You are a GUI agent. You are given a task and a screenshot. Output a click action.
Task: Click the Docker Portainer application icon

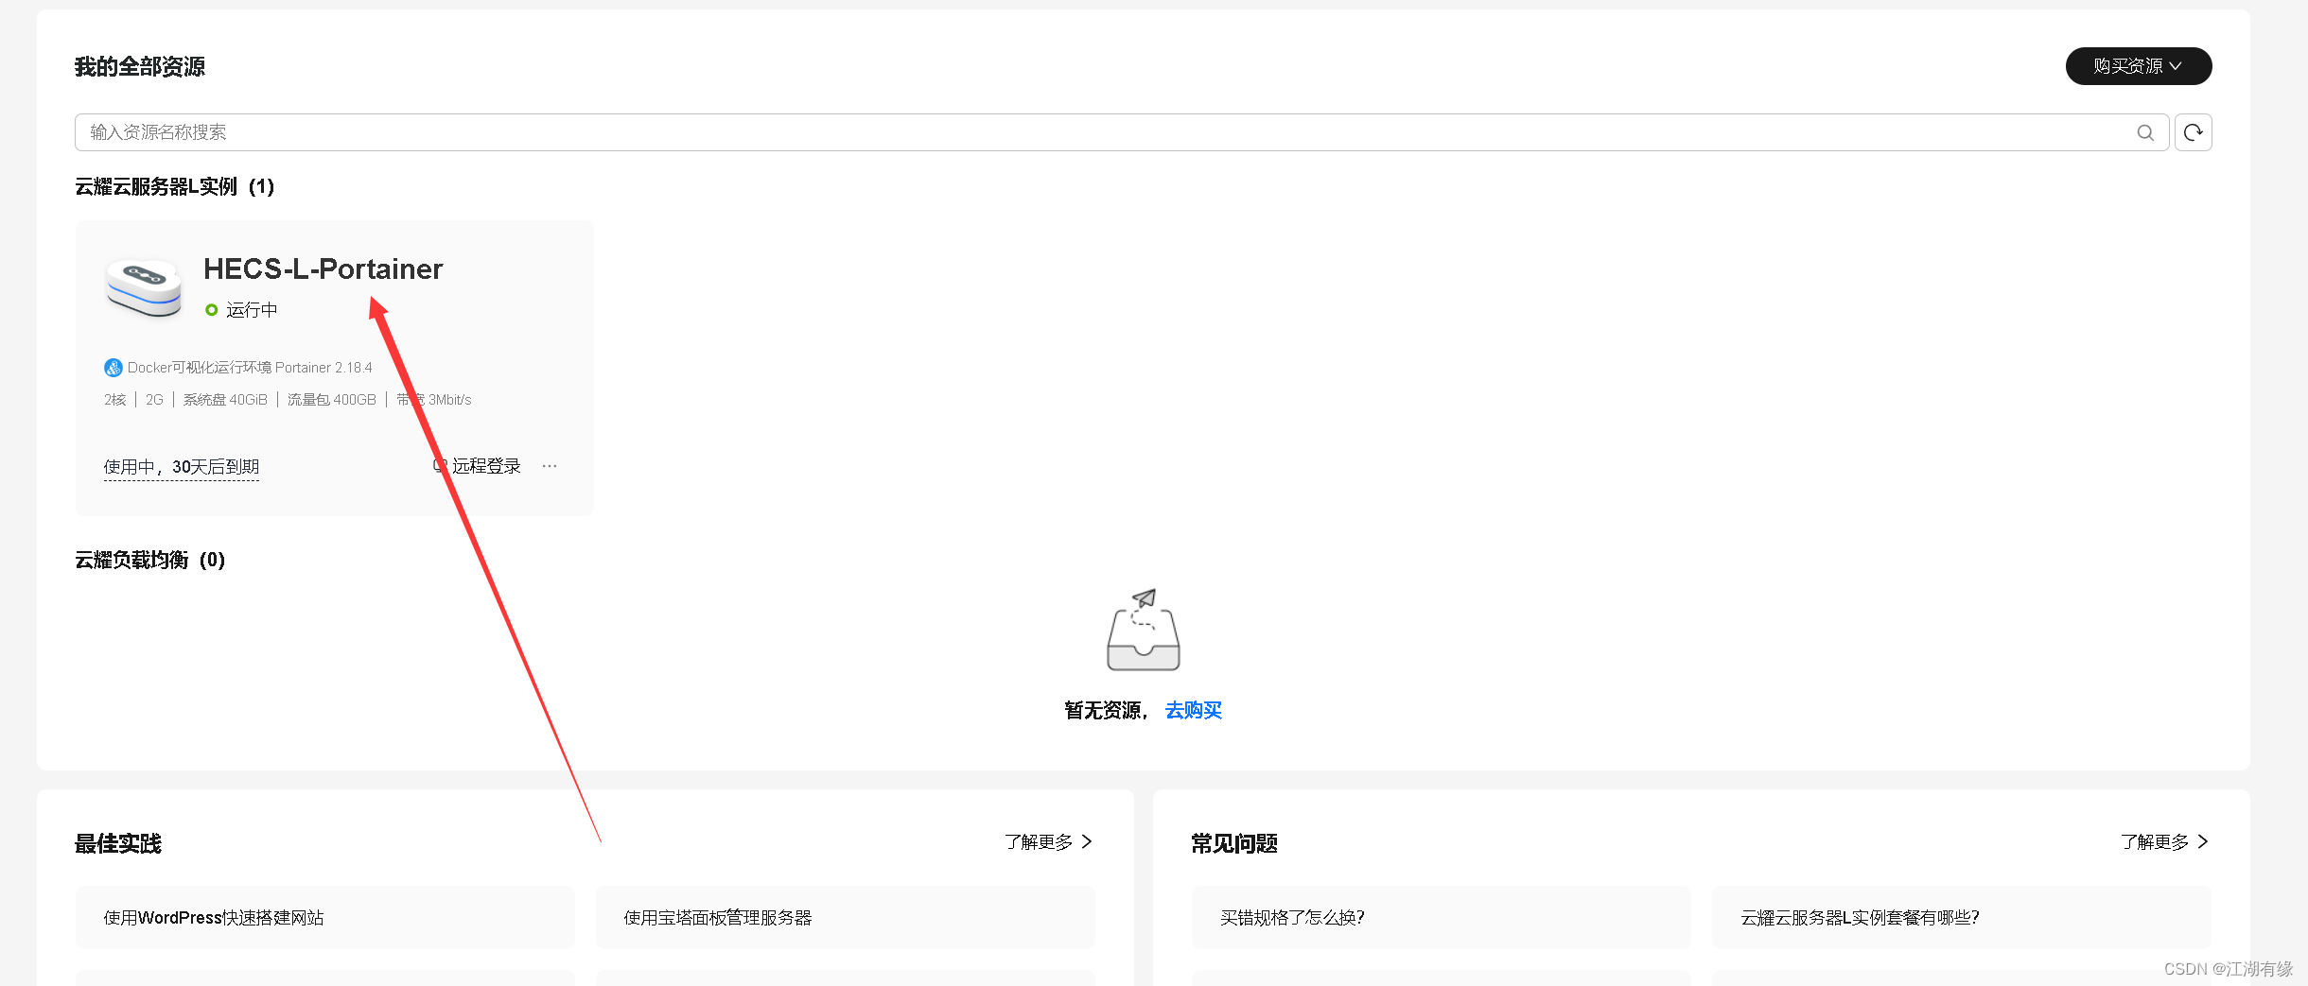point(113,367)
